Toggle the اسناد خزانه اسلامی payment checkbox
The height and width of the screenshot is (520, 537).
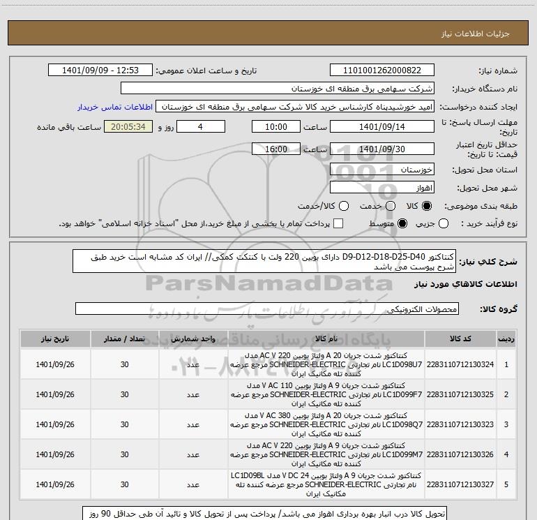(338, 223)
